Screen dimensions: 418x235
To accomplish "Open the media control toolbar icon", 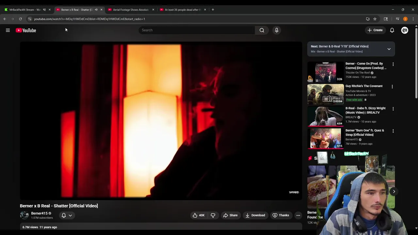I will 397,19.
